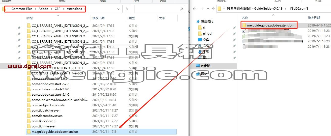Screen dimensions: 331x136
Task: Click the refresh button in the left window
Action: (x=127, y=9)
